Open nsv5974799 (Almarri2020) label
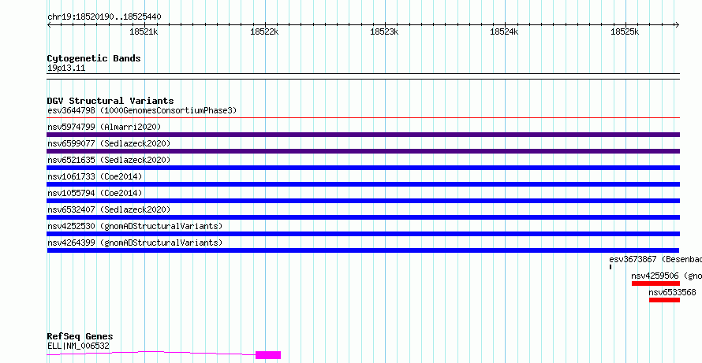The width and height of the screenshot is (702, 363). click(x=104, y=127)
